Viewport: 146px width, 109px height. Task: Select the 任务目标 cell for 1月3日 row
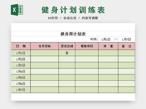pos(45,65)
